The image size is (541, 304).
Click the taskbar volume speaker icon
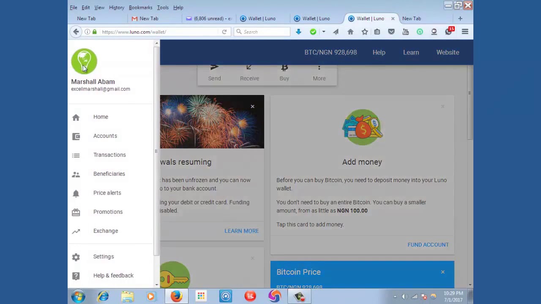tap(404, 297)
